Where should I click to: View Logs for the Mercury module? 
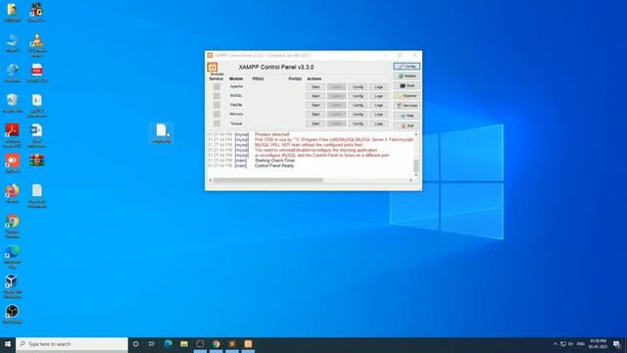click(x=379, y=115)
